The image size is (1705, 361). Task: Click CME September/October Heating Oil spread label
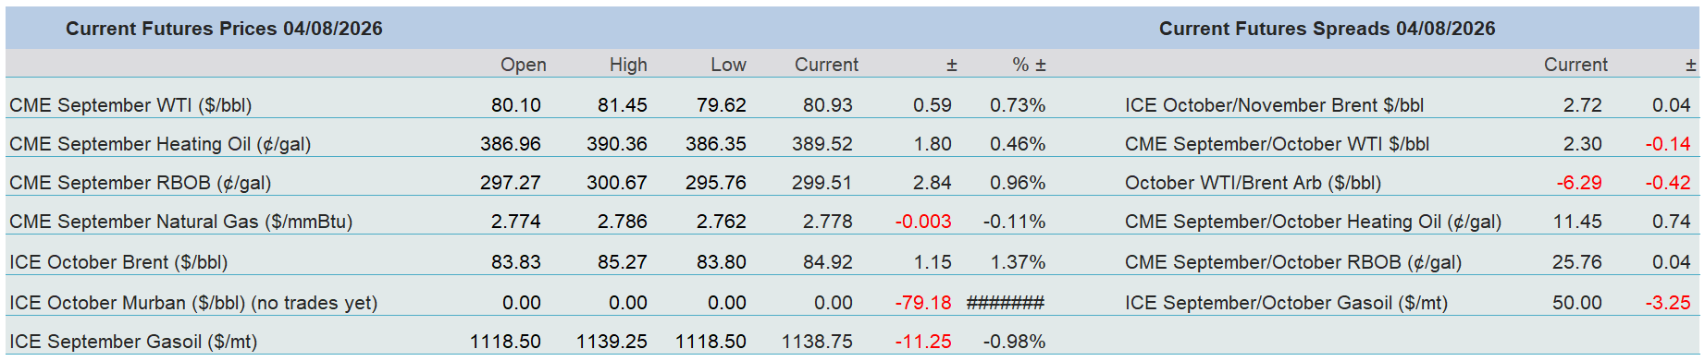(x=1313, y=222)
